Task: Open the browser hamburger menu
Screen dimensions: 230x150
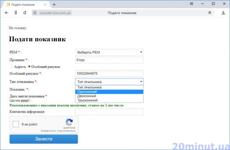Action: click(191, 4)
